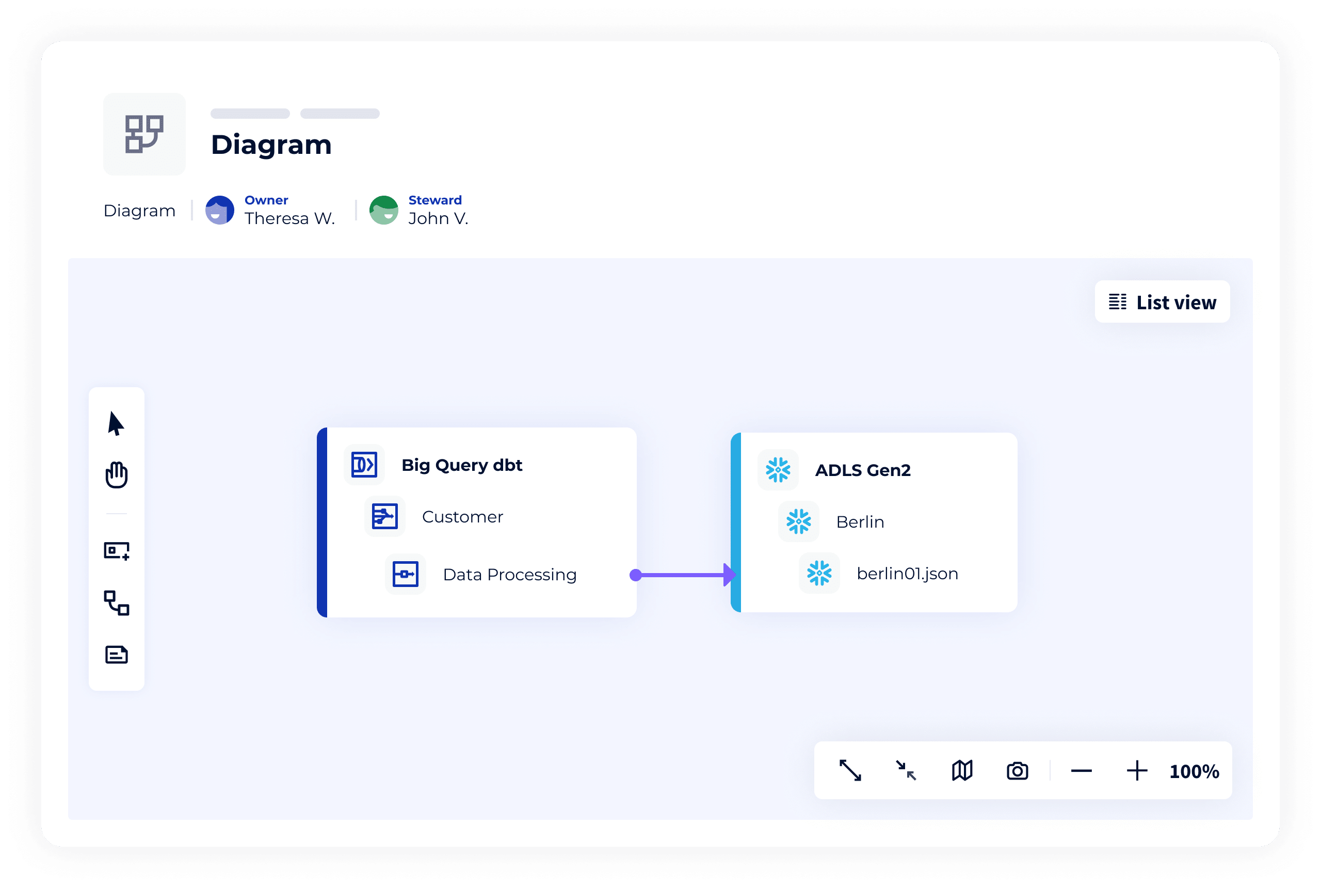This screenshot has height=888, width=1321.
Task: Open the minimap map icon
Action: pos(962,771)
